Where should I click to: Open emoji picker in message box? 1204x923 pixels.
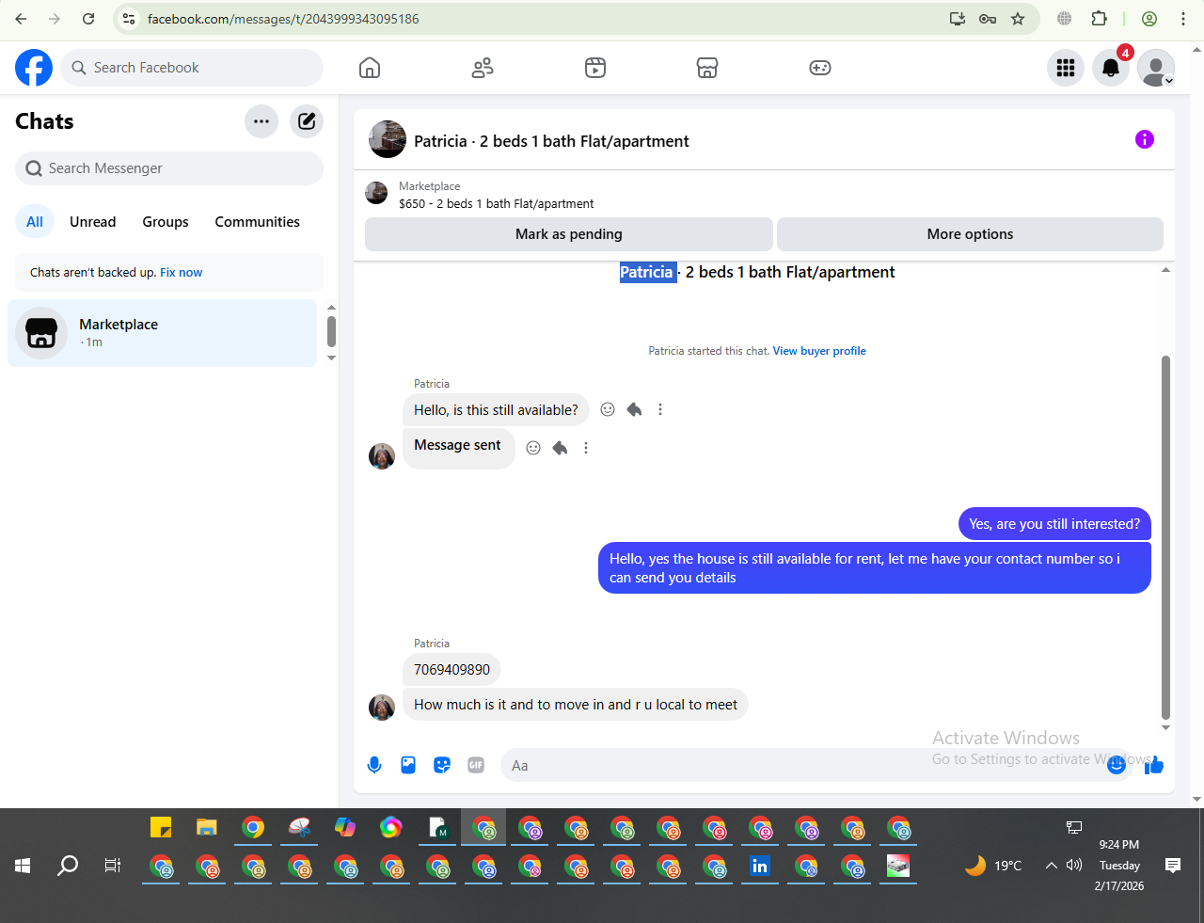pyautogui.click(x=1117, y=765)
